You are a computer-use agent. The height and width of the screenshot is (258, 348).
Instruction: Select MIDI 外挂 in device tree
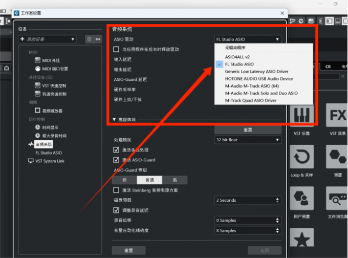[51, 60]
